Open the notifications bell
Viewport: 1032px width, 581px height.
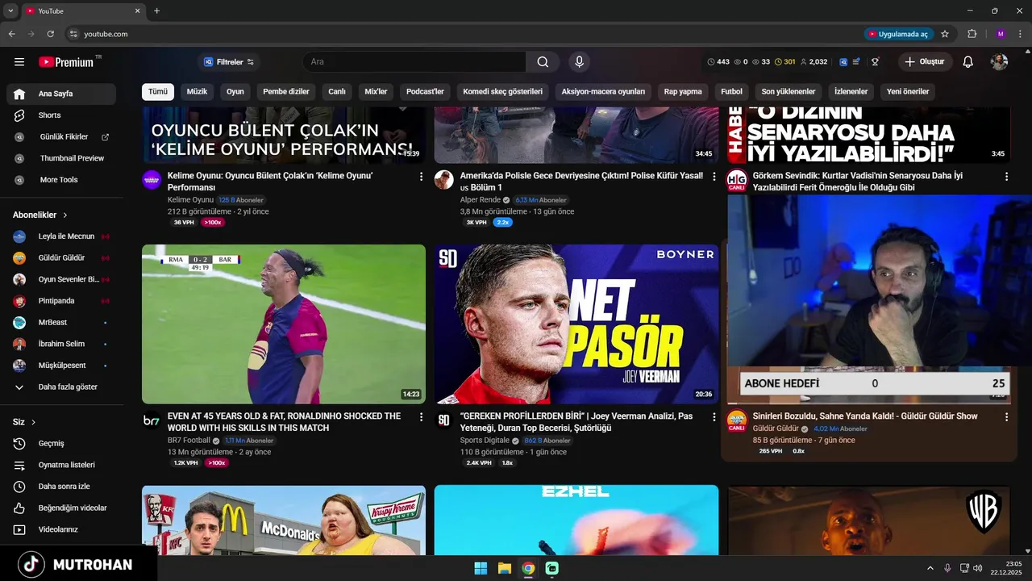pos(968,62)
